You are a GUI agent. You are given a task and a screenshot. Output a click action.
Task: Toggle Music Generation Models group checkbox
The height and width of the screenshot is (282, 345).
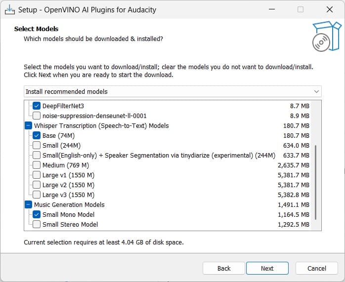(28, 204)
